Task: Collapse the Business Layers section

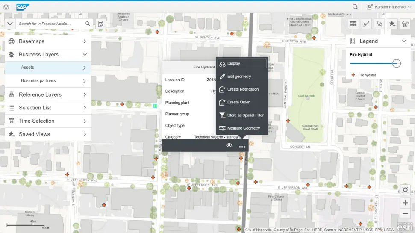Action: click(x=85, y=55)
